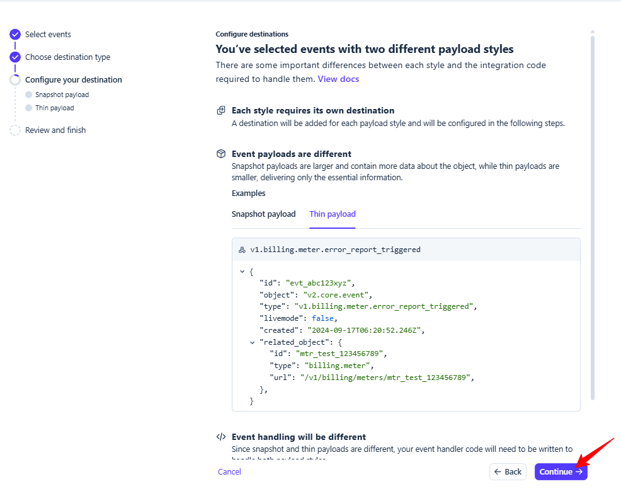Click the Select events checkmark icon

(15, 35)
